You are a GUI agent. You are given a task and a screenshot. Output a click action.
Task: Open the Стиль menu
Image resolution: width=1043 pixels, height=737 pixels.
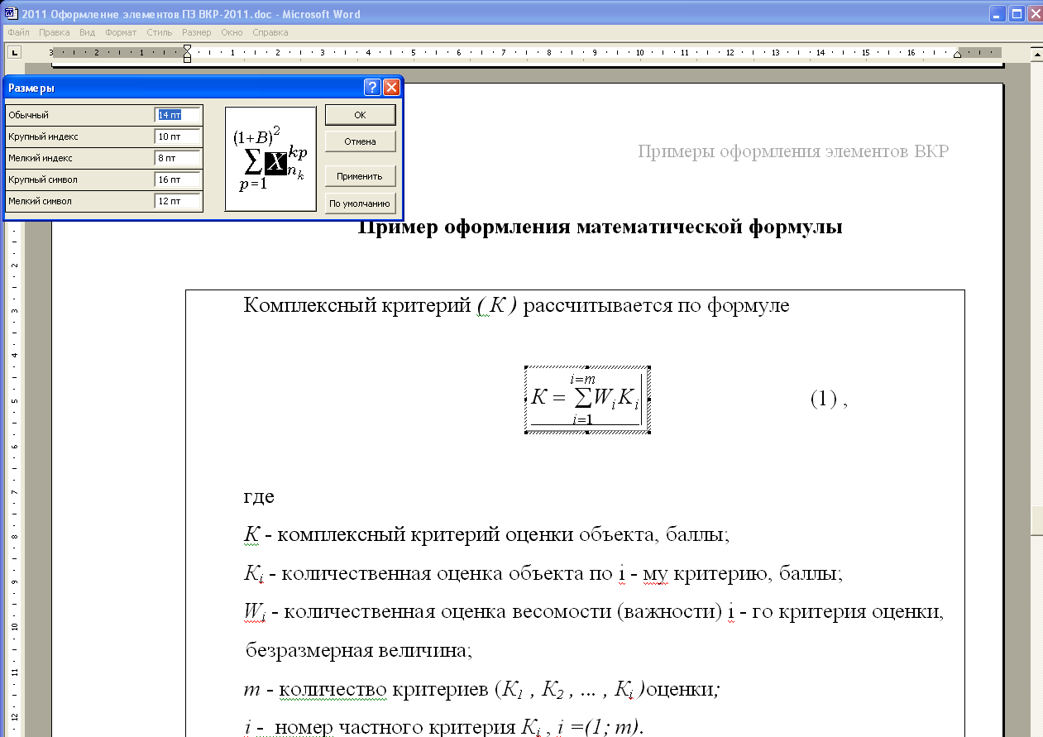[x=160, y=32]
